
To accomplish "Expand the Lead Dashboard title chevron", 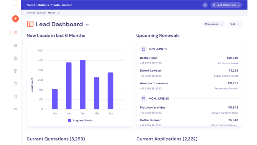I will [x=87, y=25].
